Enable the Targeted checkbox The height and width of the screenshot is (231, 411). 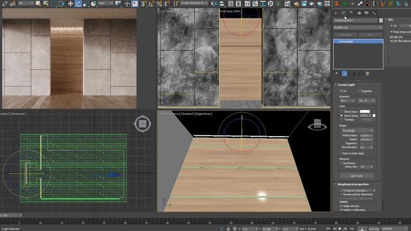click(x=360, y=91)
